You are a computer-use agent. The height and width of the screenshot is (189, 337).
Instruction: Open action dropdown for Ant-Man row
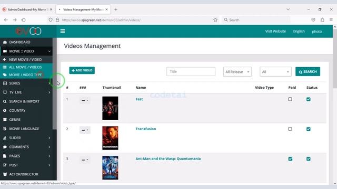pyautogui.click(x=85, y=160)
